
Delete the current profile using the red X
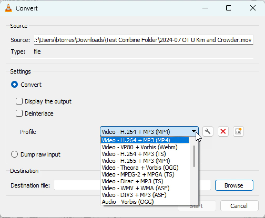coord(223,131)
